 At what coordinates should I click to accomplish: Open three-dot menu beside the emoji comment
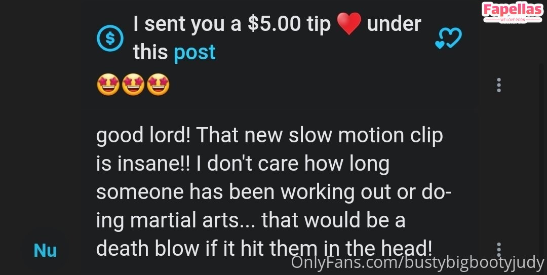499,85
